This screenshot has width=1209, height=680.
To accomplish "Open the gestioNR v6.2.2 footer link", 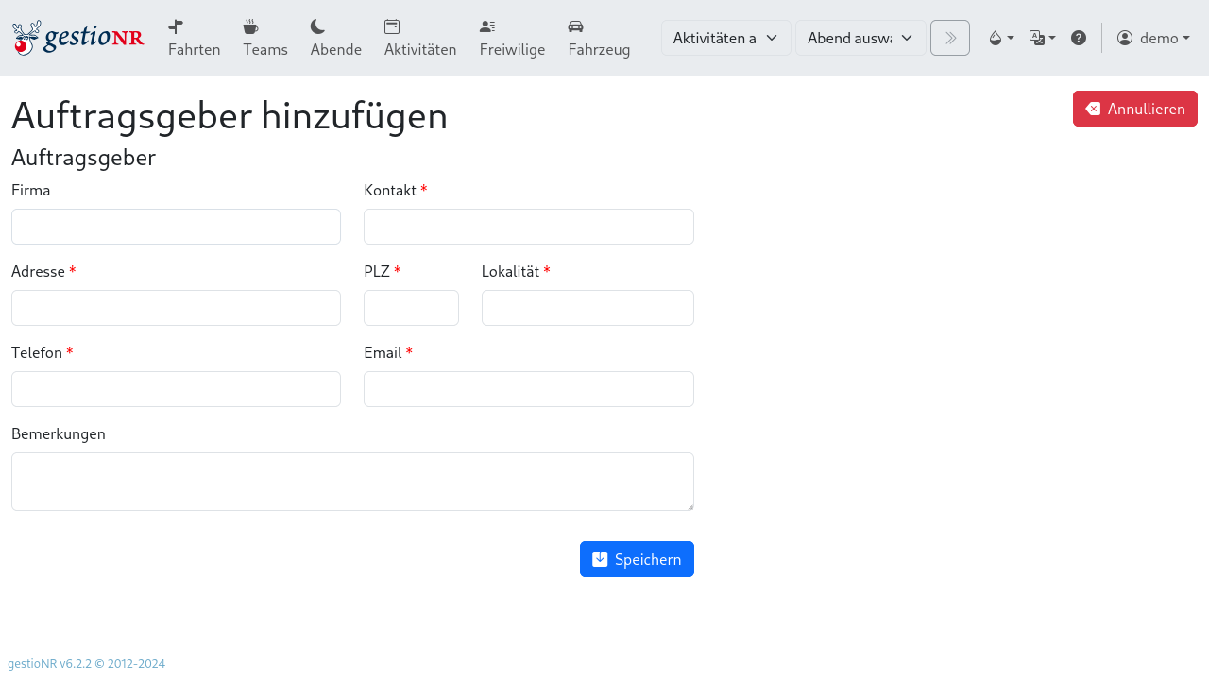I will click(85, 663).
